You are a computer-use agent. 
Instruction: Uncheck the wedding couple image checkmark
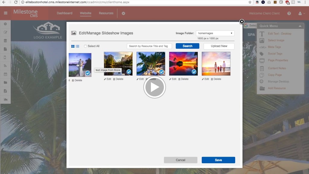[x=88, y=73]
